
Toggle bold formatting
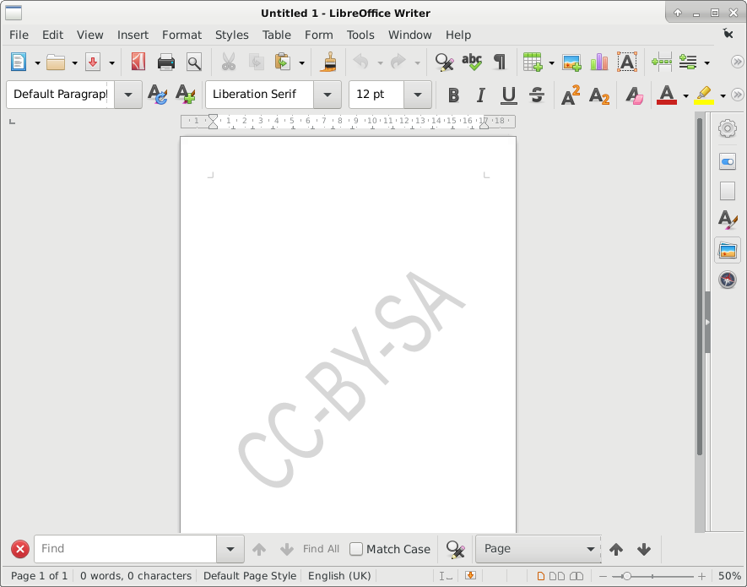(453, 95)
